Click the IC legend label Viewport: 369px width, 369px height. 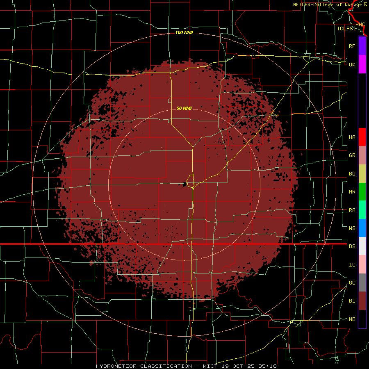pos(352,265)
